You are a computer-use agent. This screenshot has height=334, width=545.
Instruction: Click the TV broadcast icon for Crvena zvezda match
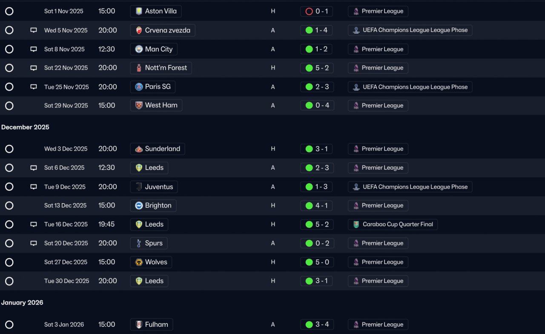tap(34, 30)
